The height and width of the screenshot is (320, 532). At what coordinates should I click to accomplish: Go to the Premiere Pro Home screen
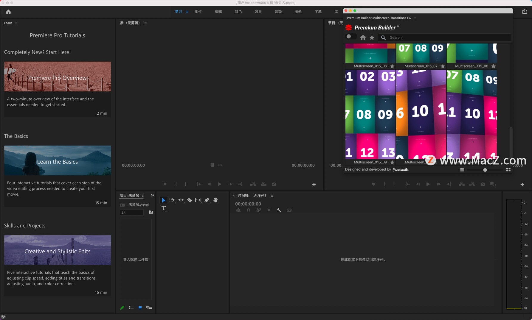click(8, 12)
